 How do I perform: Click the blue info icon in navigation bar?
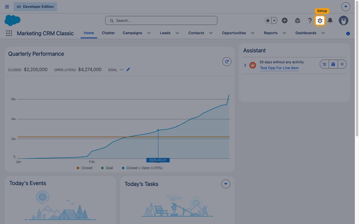point(348,34)
